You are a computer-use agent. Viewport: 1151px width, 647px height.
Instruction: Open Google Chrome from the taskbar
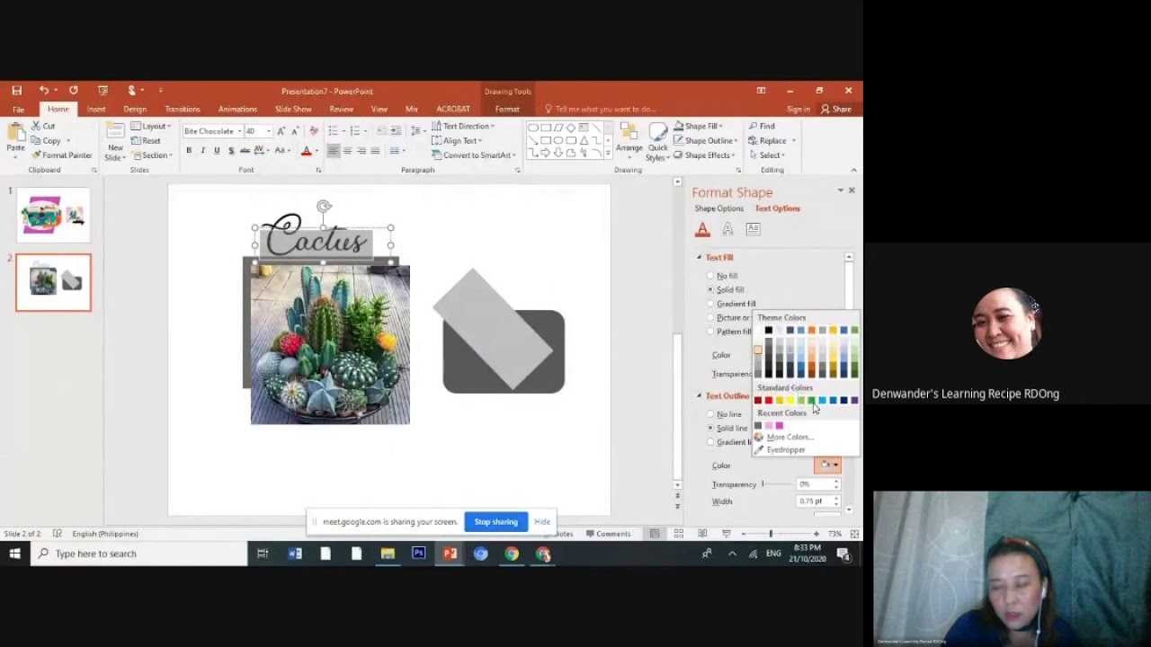[x=512, y=554]
